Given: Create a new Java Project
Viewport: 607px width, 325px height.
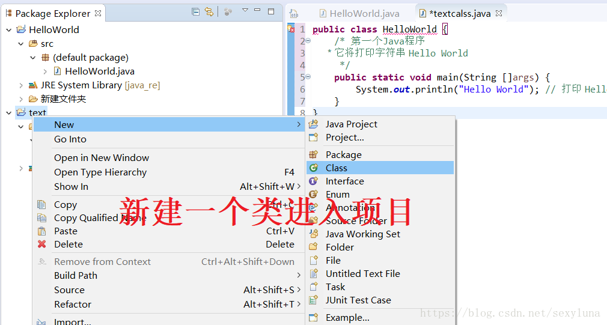Looking at the screenshot, I should 380,124.
